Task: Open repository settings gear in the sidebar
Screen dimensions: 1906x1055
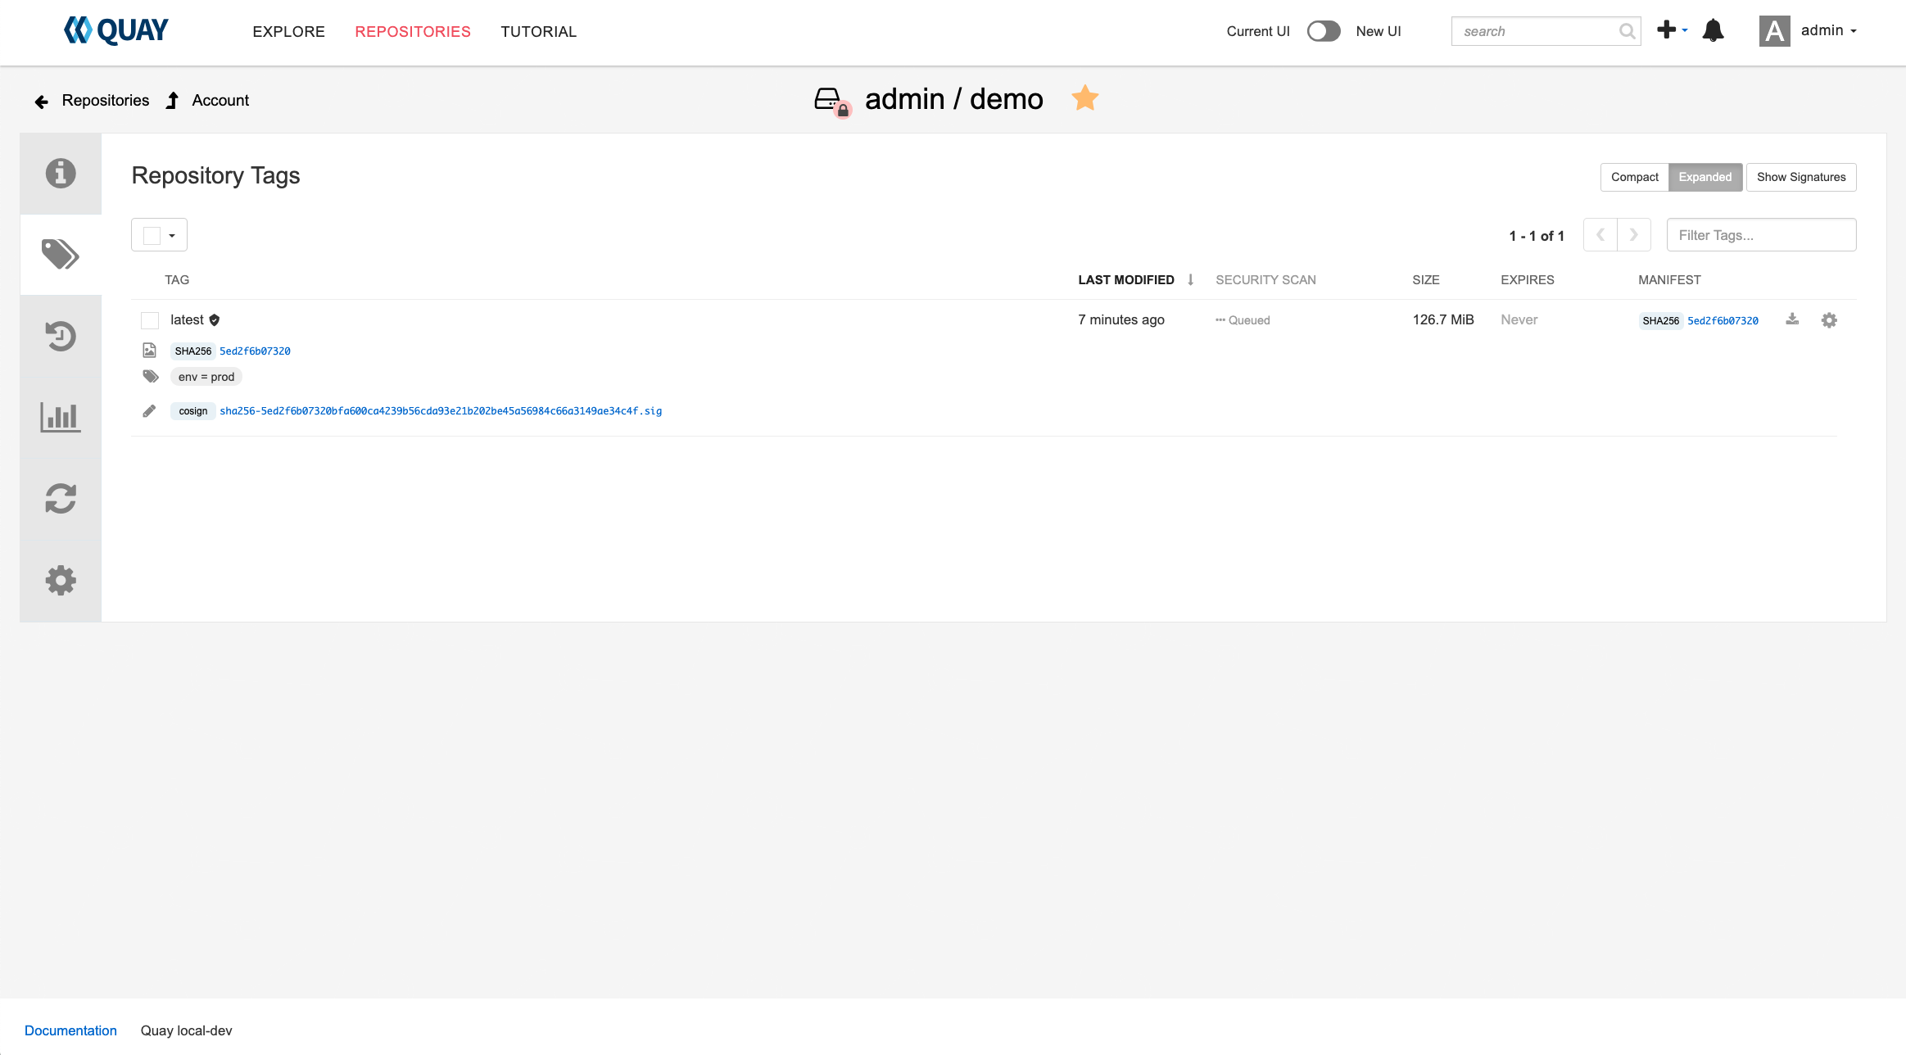Action: pyautogui.click(x=61, y=580)
